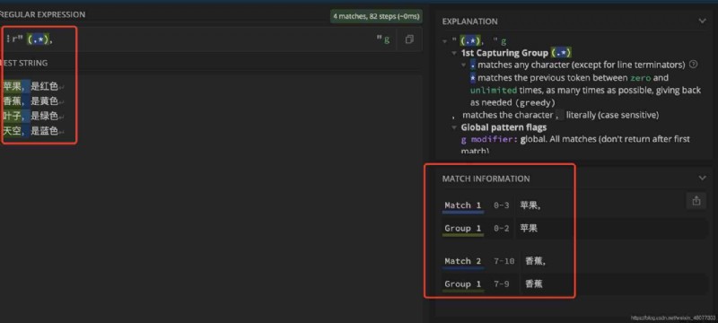Click the REGULAR EXPRESSION section header
The image size is (718, 323).
(42, 14)
